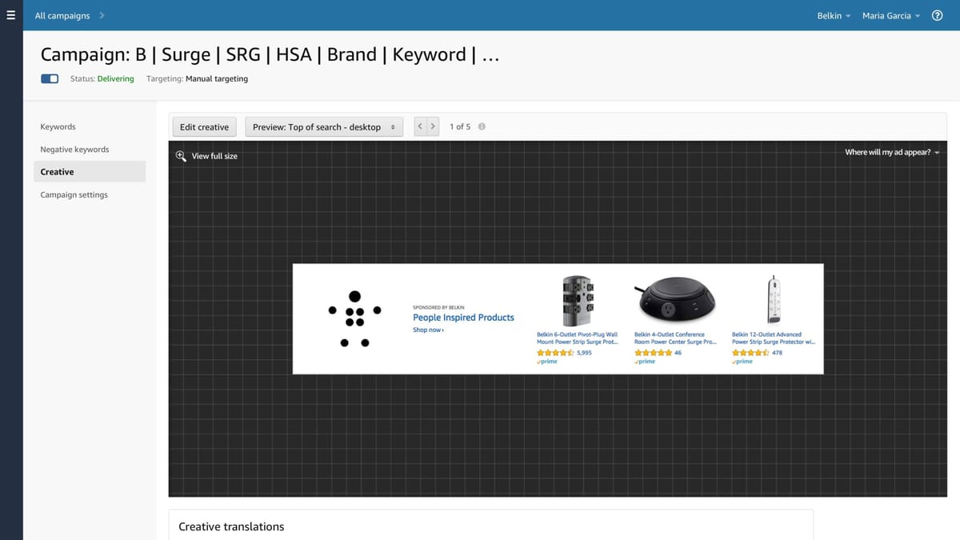Image resolution: width=960 pixels, height=540 pixels.
Task: Open the hamburger navigation menu
Action: click(10, 14)
